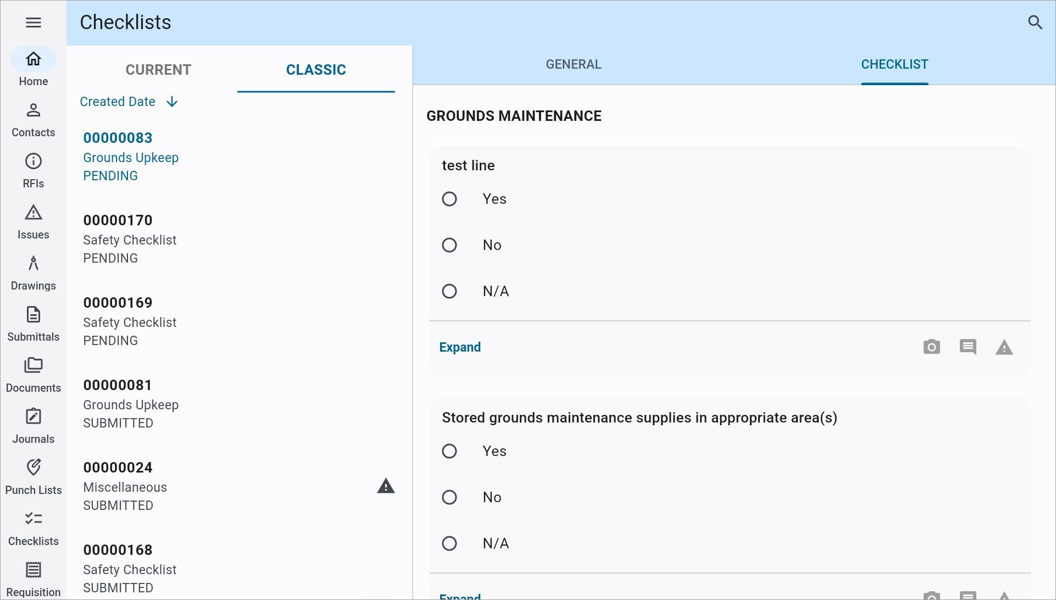Open Requisition from the sidebar
Viewport: 1056px width, 600px height.
[x=34, y=579]
